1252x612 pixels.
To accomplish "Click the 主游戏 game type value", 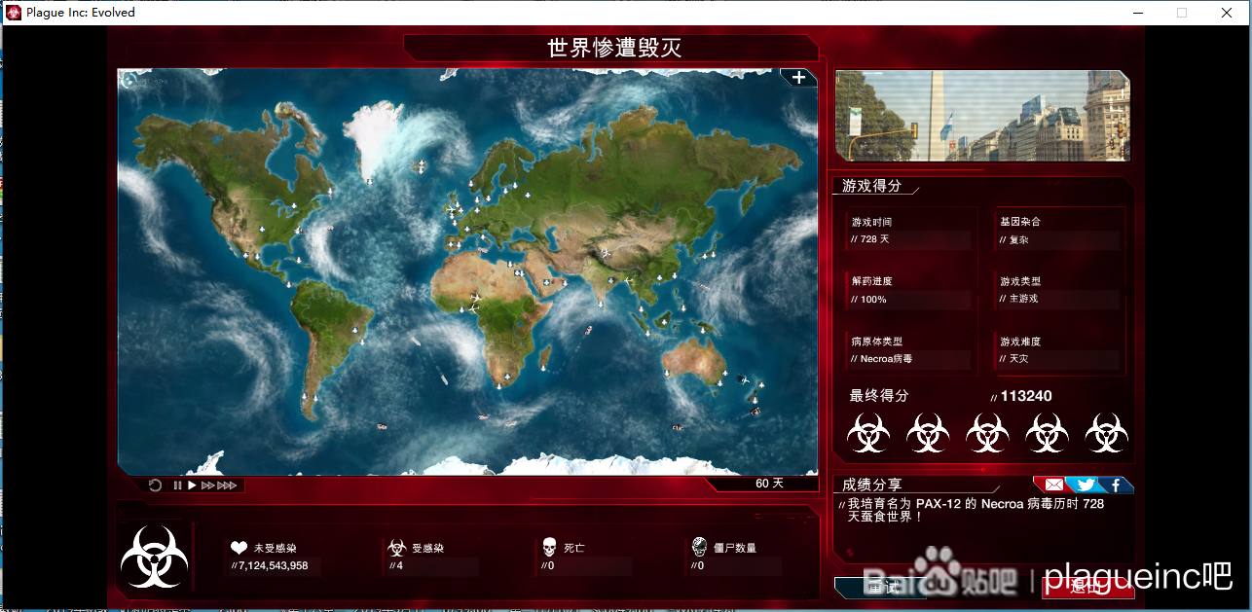I will point(1023,299).
